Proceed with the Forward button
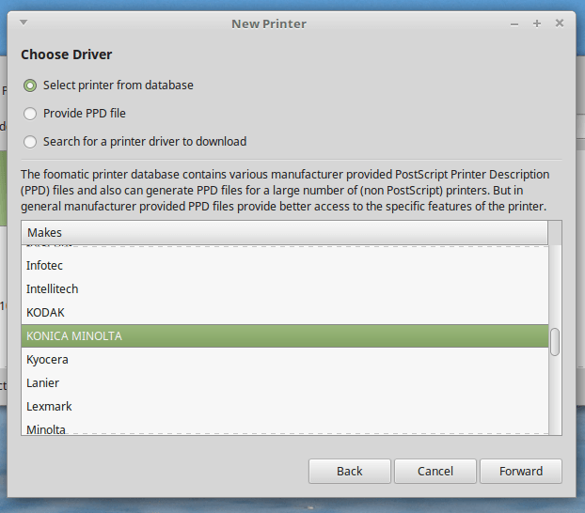 (521, 472)
